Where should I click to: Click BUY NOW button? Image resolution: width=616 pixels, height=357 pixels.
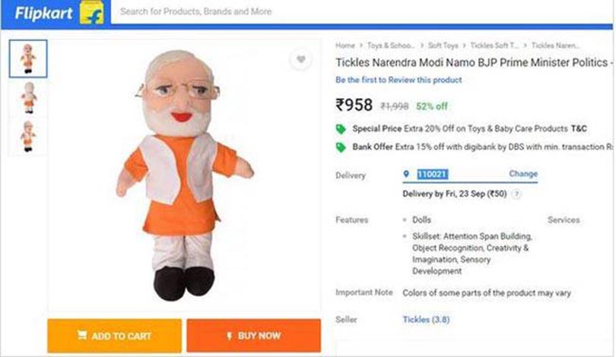[x=253, y=336]
